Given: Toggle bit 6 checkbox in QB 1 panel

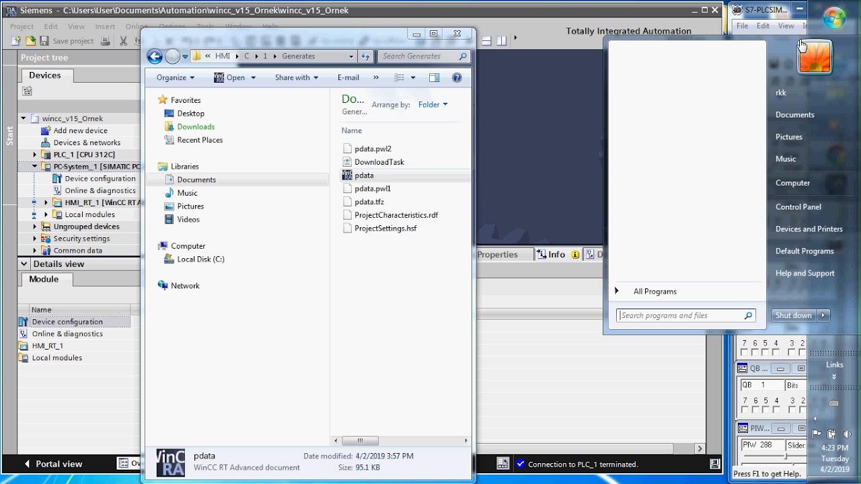Looking at the screenshot, I should coord(755,409).
